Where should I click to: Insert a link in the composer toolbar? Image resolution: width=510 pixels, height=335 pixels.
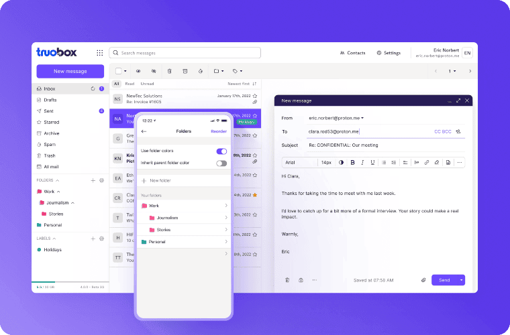tap(426, 162)
